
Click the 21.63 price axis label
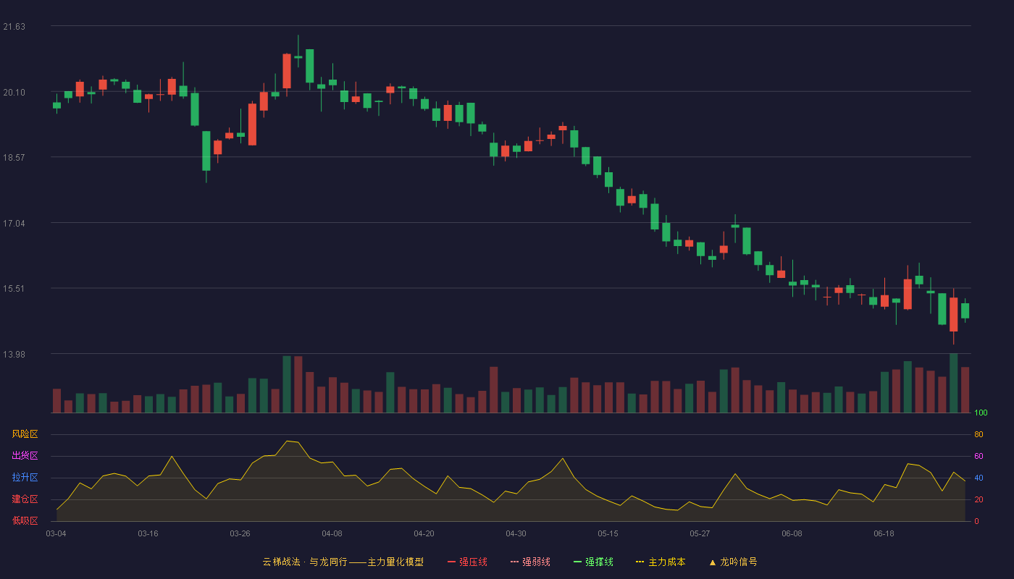[x=14, y=27]
